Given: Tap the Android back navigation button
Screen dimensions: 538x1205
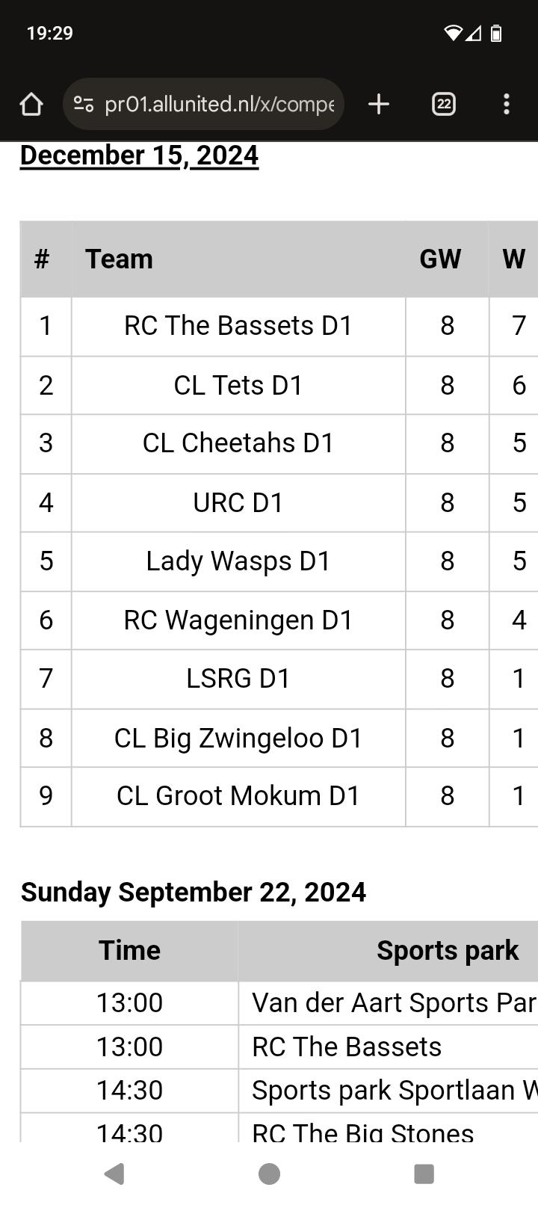Looking at the screenshot, I should pos(114,1174).
